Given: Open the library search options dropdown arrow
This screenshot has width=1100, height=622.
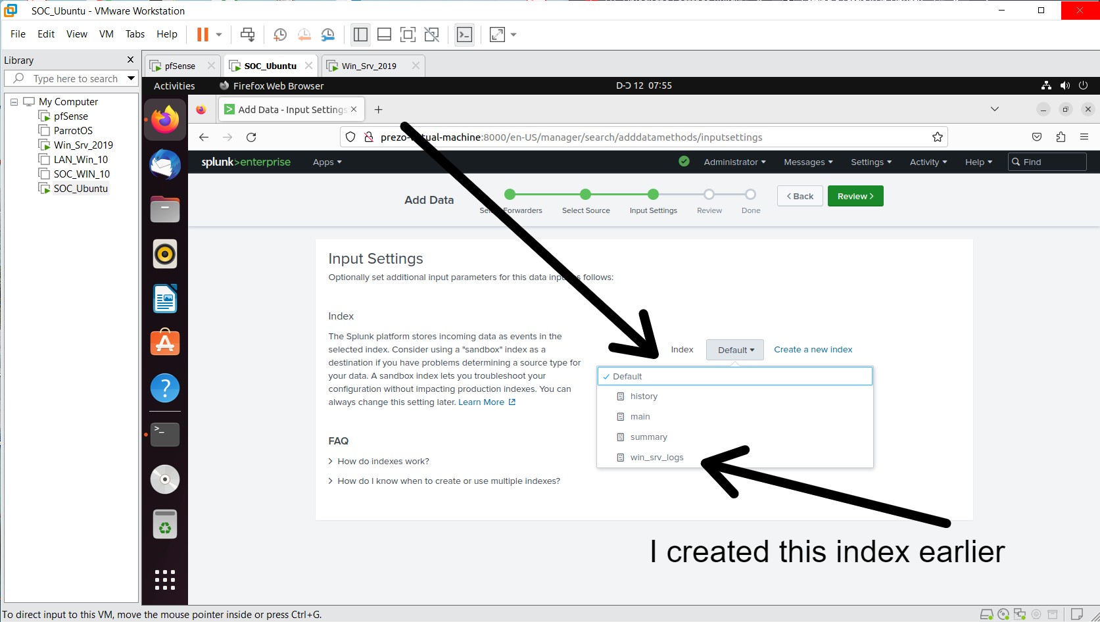Looking at the screenshot, I should tap(131, 78).
